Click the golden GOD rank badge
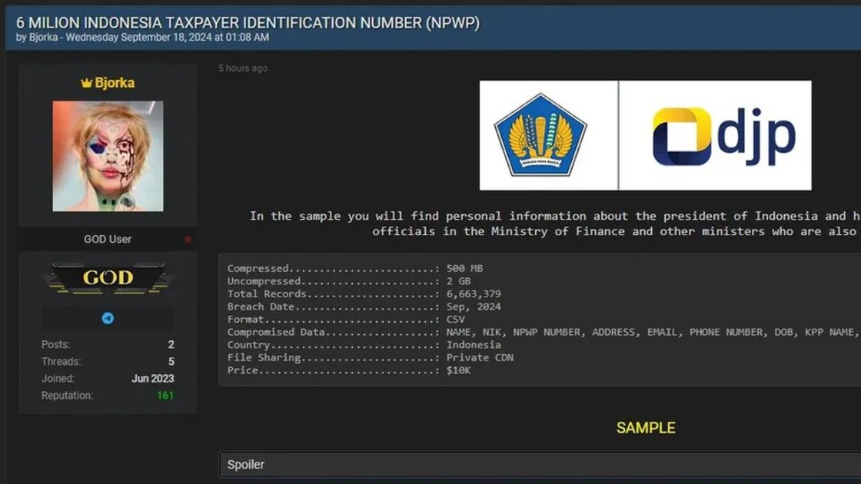This screenshot has height=484, width=861. (108, 278)
